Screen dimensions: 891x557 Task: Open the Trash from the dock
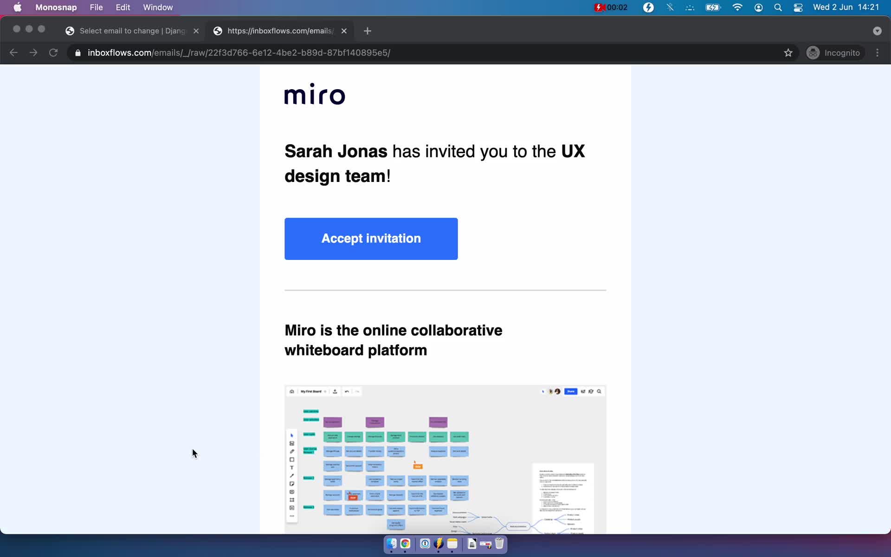point(499,544)
